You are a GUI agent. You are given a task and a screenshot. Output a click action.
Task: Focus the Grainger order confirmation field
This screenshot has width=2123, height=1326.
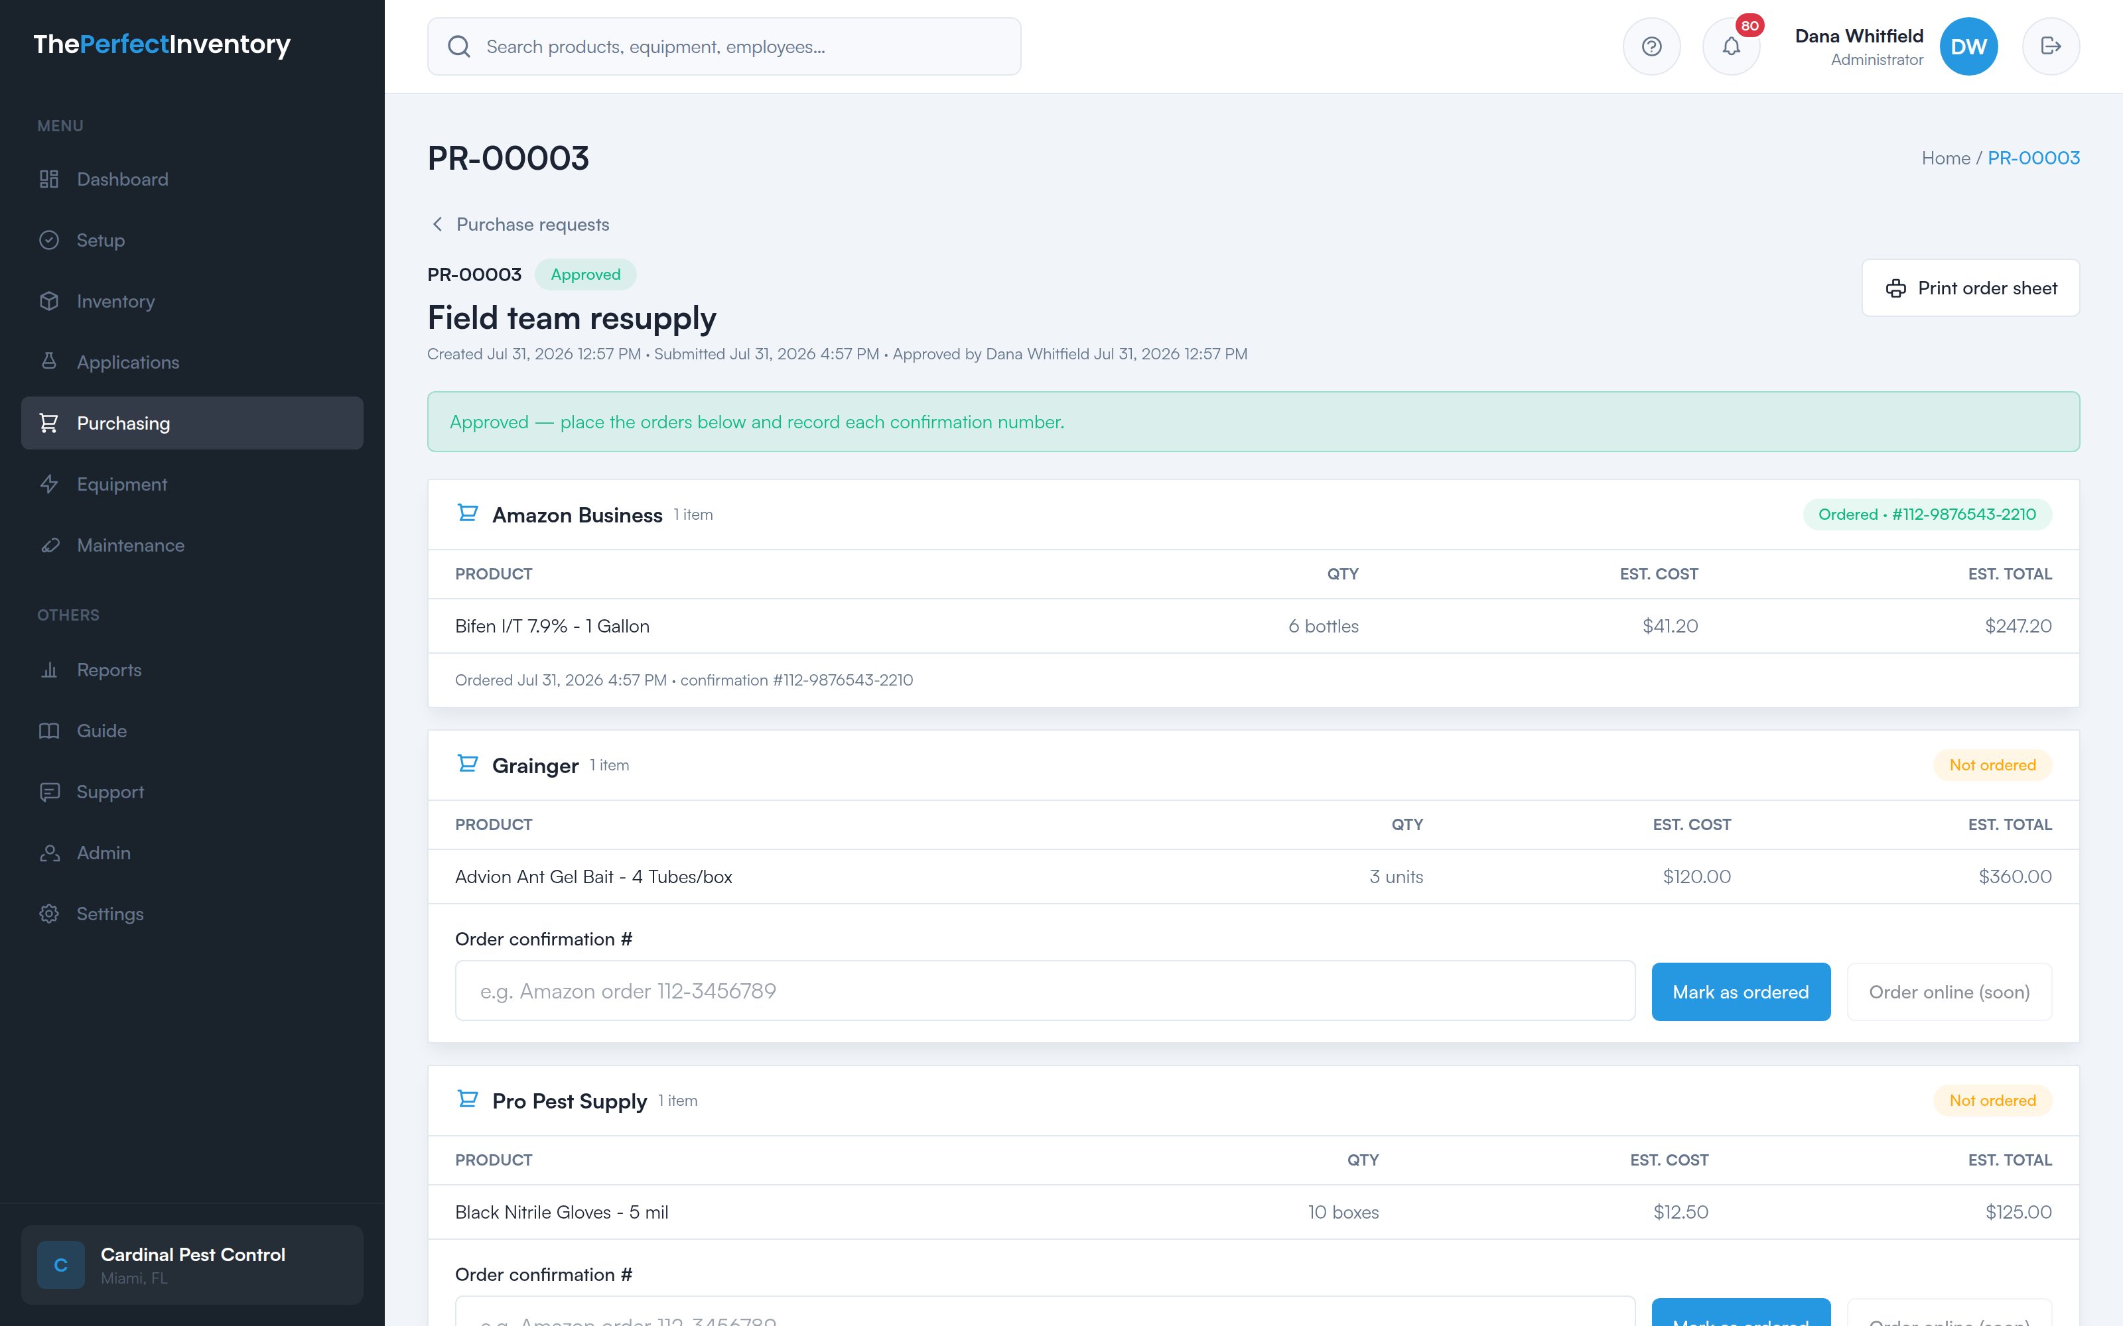[x=1045, y=991]
